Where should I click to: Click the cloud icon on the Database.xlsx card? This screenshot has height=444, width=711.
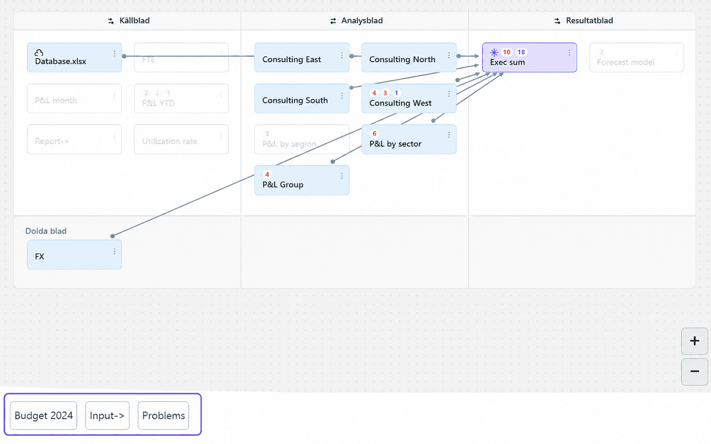(x=39, y=52)
